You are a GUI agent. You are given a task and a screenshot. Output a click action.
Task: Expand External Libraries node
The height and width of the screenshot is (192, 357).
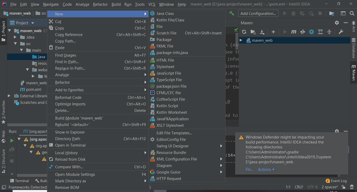point(9,96)
